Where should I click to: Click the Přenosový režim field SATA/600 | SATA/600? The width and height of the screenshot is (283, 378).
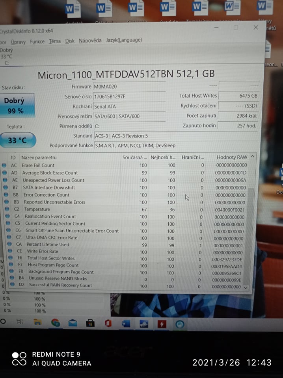pyautogui.click(x=130, y=116)
